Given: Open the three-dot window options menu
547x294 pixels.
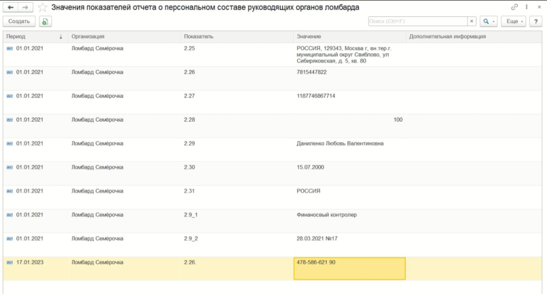Looking at the screenshot, I should pos(526,7).
